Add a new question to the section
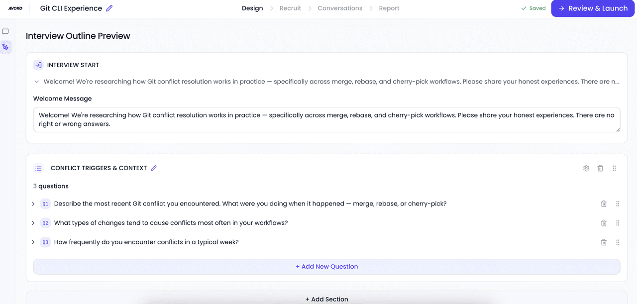 pos(326,266)
